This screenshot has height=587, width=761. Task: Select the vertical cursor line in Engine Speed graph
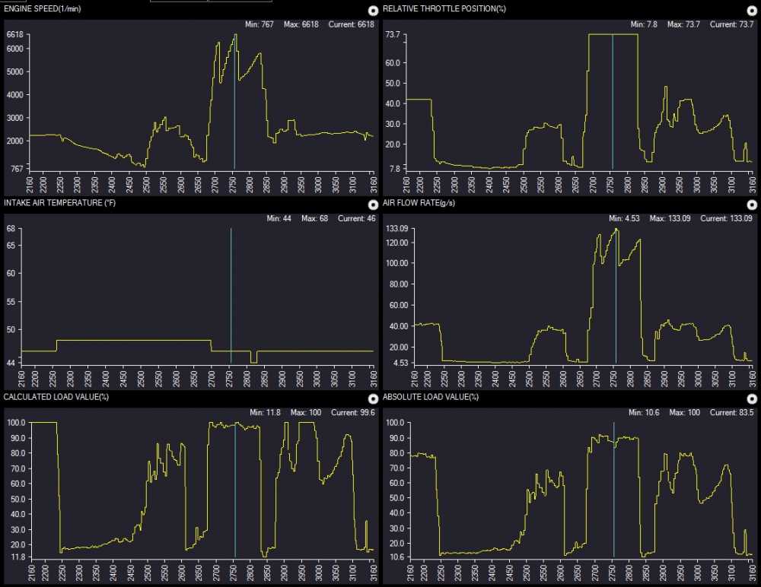point(234,114)
